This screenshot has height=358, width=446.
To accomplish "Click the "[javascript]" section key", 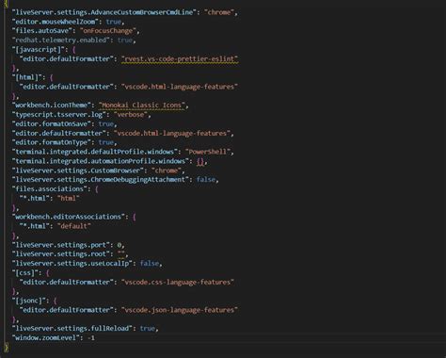I will (39, 49).
